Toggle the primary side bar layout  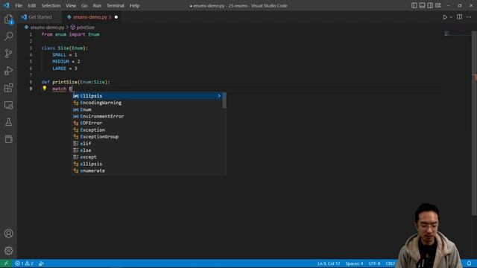(x=414, y=5)
